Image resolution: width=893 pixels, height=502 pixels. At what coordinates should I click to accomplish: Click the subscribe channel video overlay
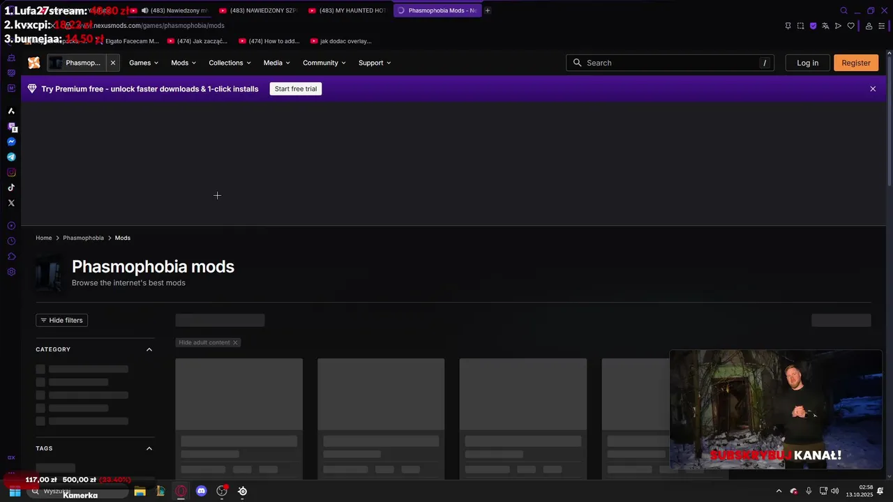tap(776, 409)
